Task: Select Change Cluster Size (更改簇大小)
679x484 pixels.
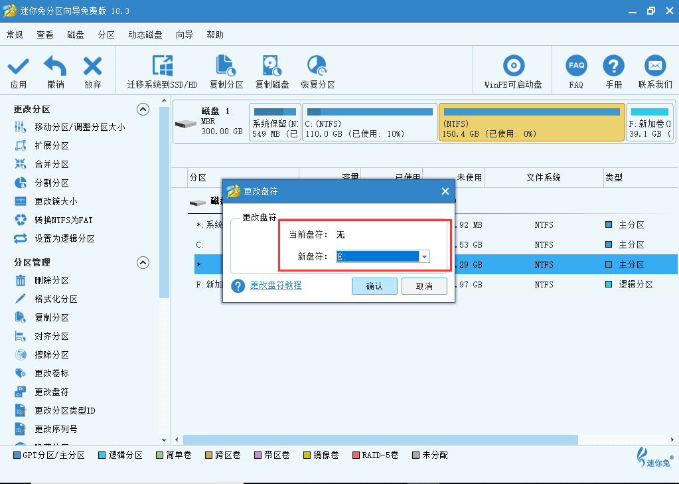Action: (46, 201)
